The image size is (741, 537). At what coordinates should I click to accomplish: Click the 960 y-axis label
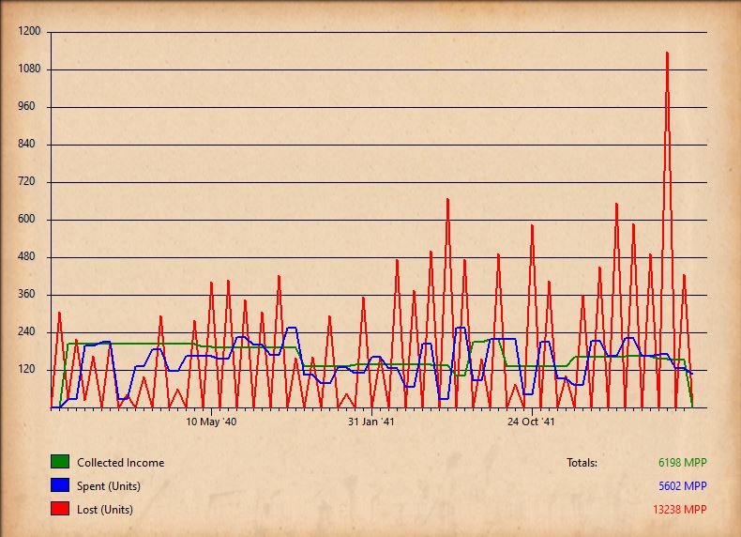[x=27, y=106]
